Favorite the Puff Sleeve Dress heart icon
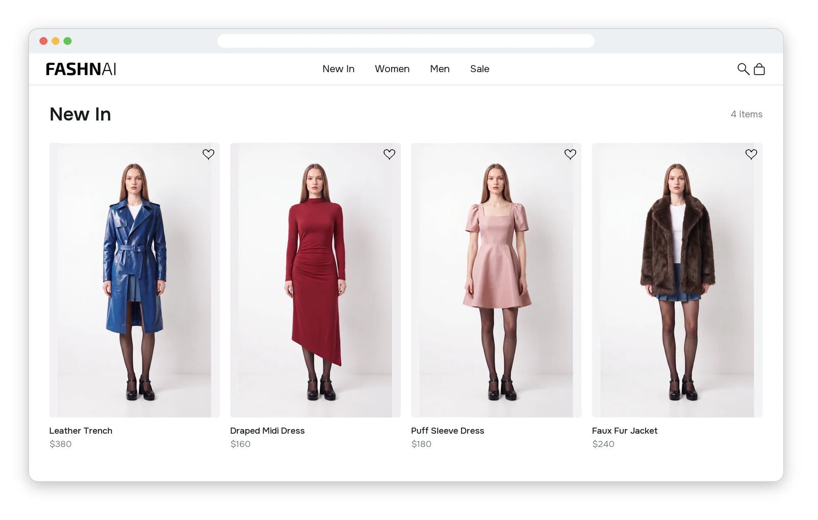Image resolution: width=818 pixels, height=520 pixels. pos(570,154)
